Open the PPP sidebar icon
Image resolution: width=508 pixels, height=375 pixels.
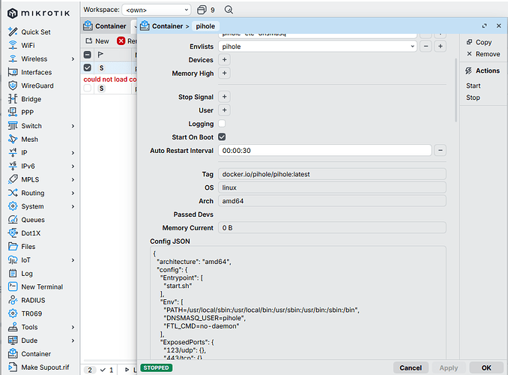tap(13, 112)
